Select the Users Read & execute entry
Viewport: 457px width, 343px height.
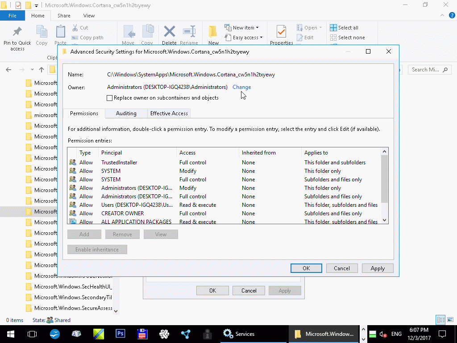224,205
